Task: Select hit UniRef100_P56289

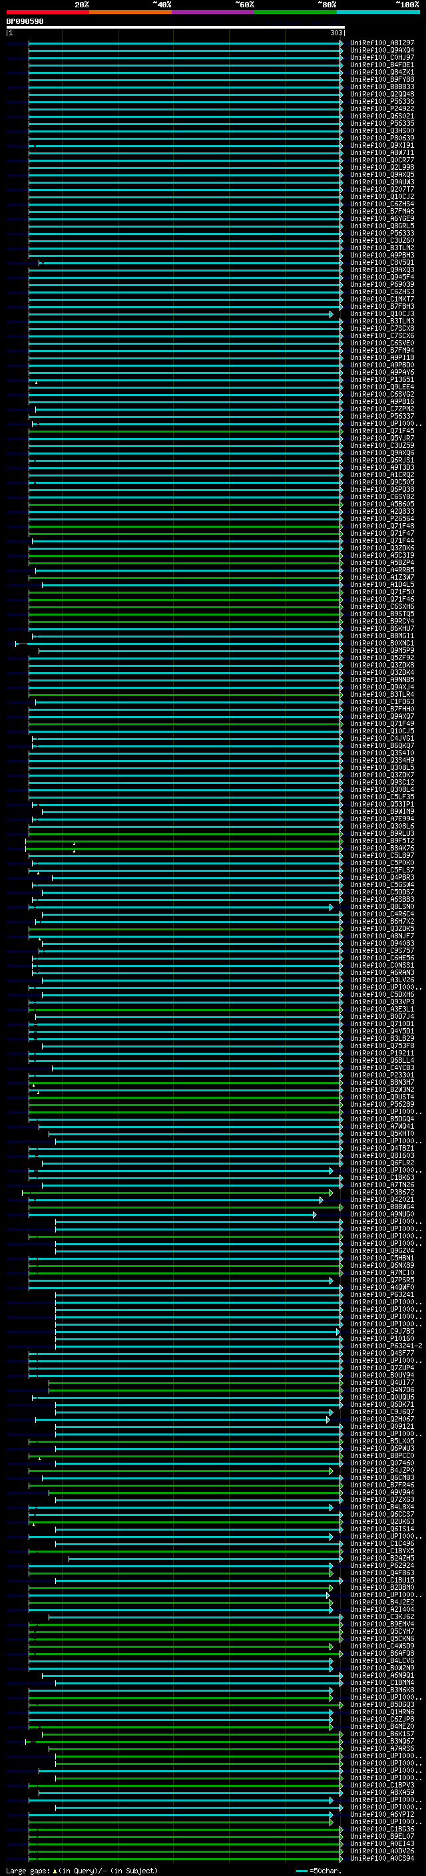Action: click(381, 1104)
